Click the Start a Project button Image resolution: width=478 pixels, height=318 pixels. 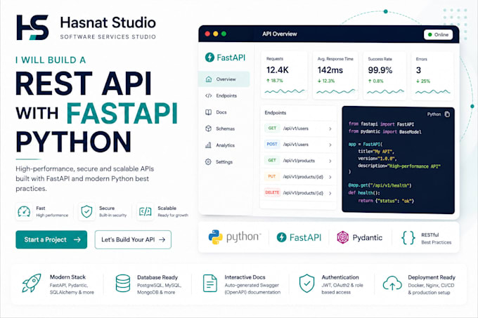pyautogui.click(x=51, y=239)
